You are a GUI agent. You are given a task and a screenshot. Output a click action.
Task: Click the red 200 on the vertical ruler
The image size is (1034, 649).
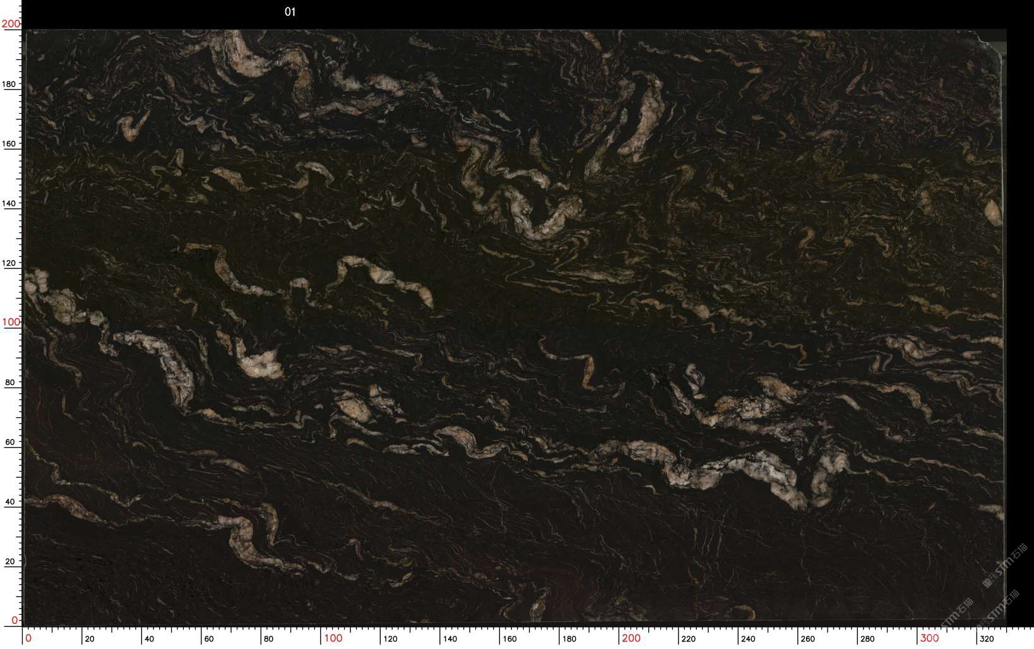(x=11, y=24)
